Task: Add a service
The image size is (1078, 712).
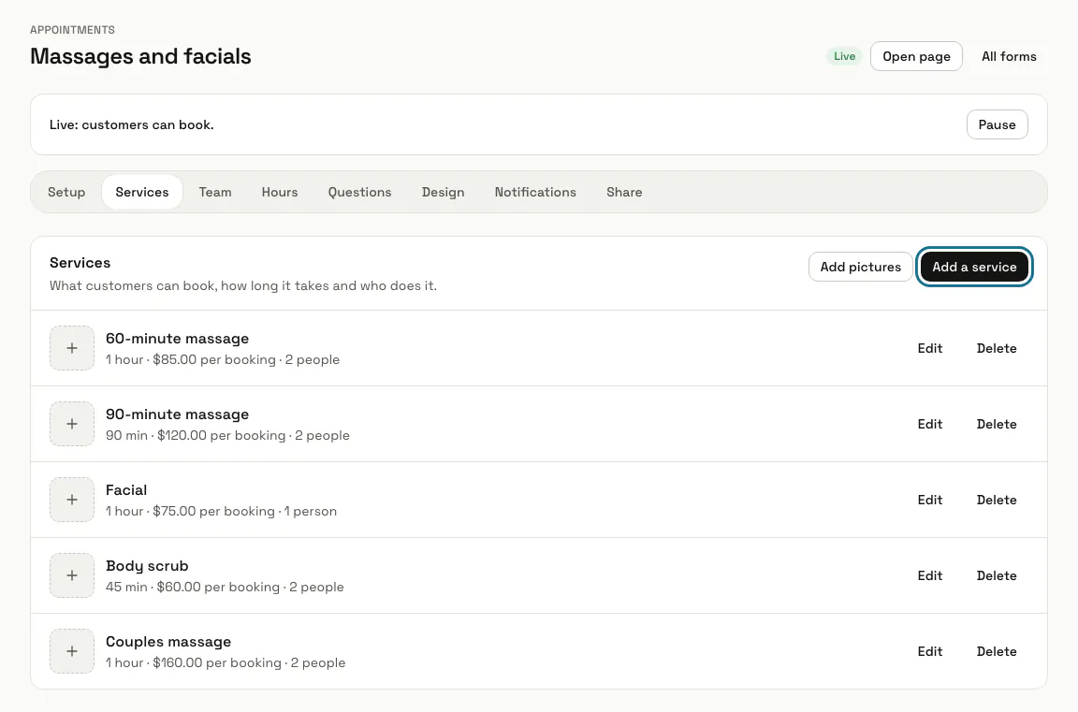Action: [974, 267]
